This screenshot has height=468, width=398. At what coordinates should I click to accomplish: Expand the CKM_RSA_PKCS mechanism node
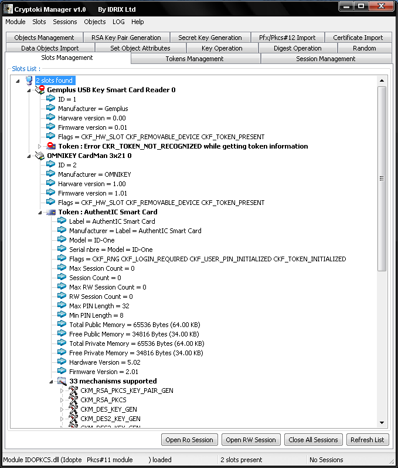[x=62, y=400]
